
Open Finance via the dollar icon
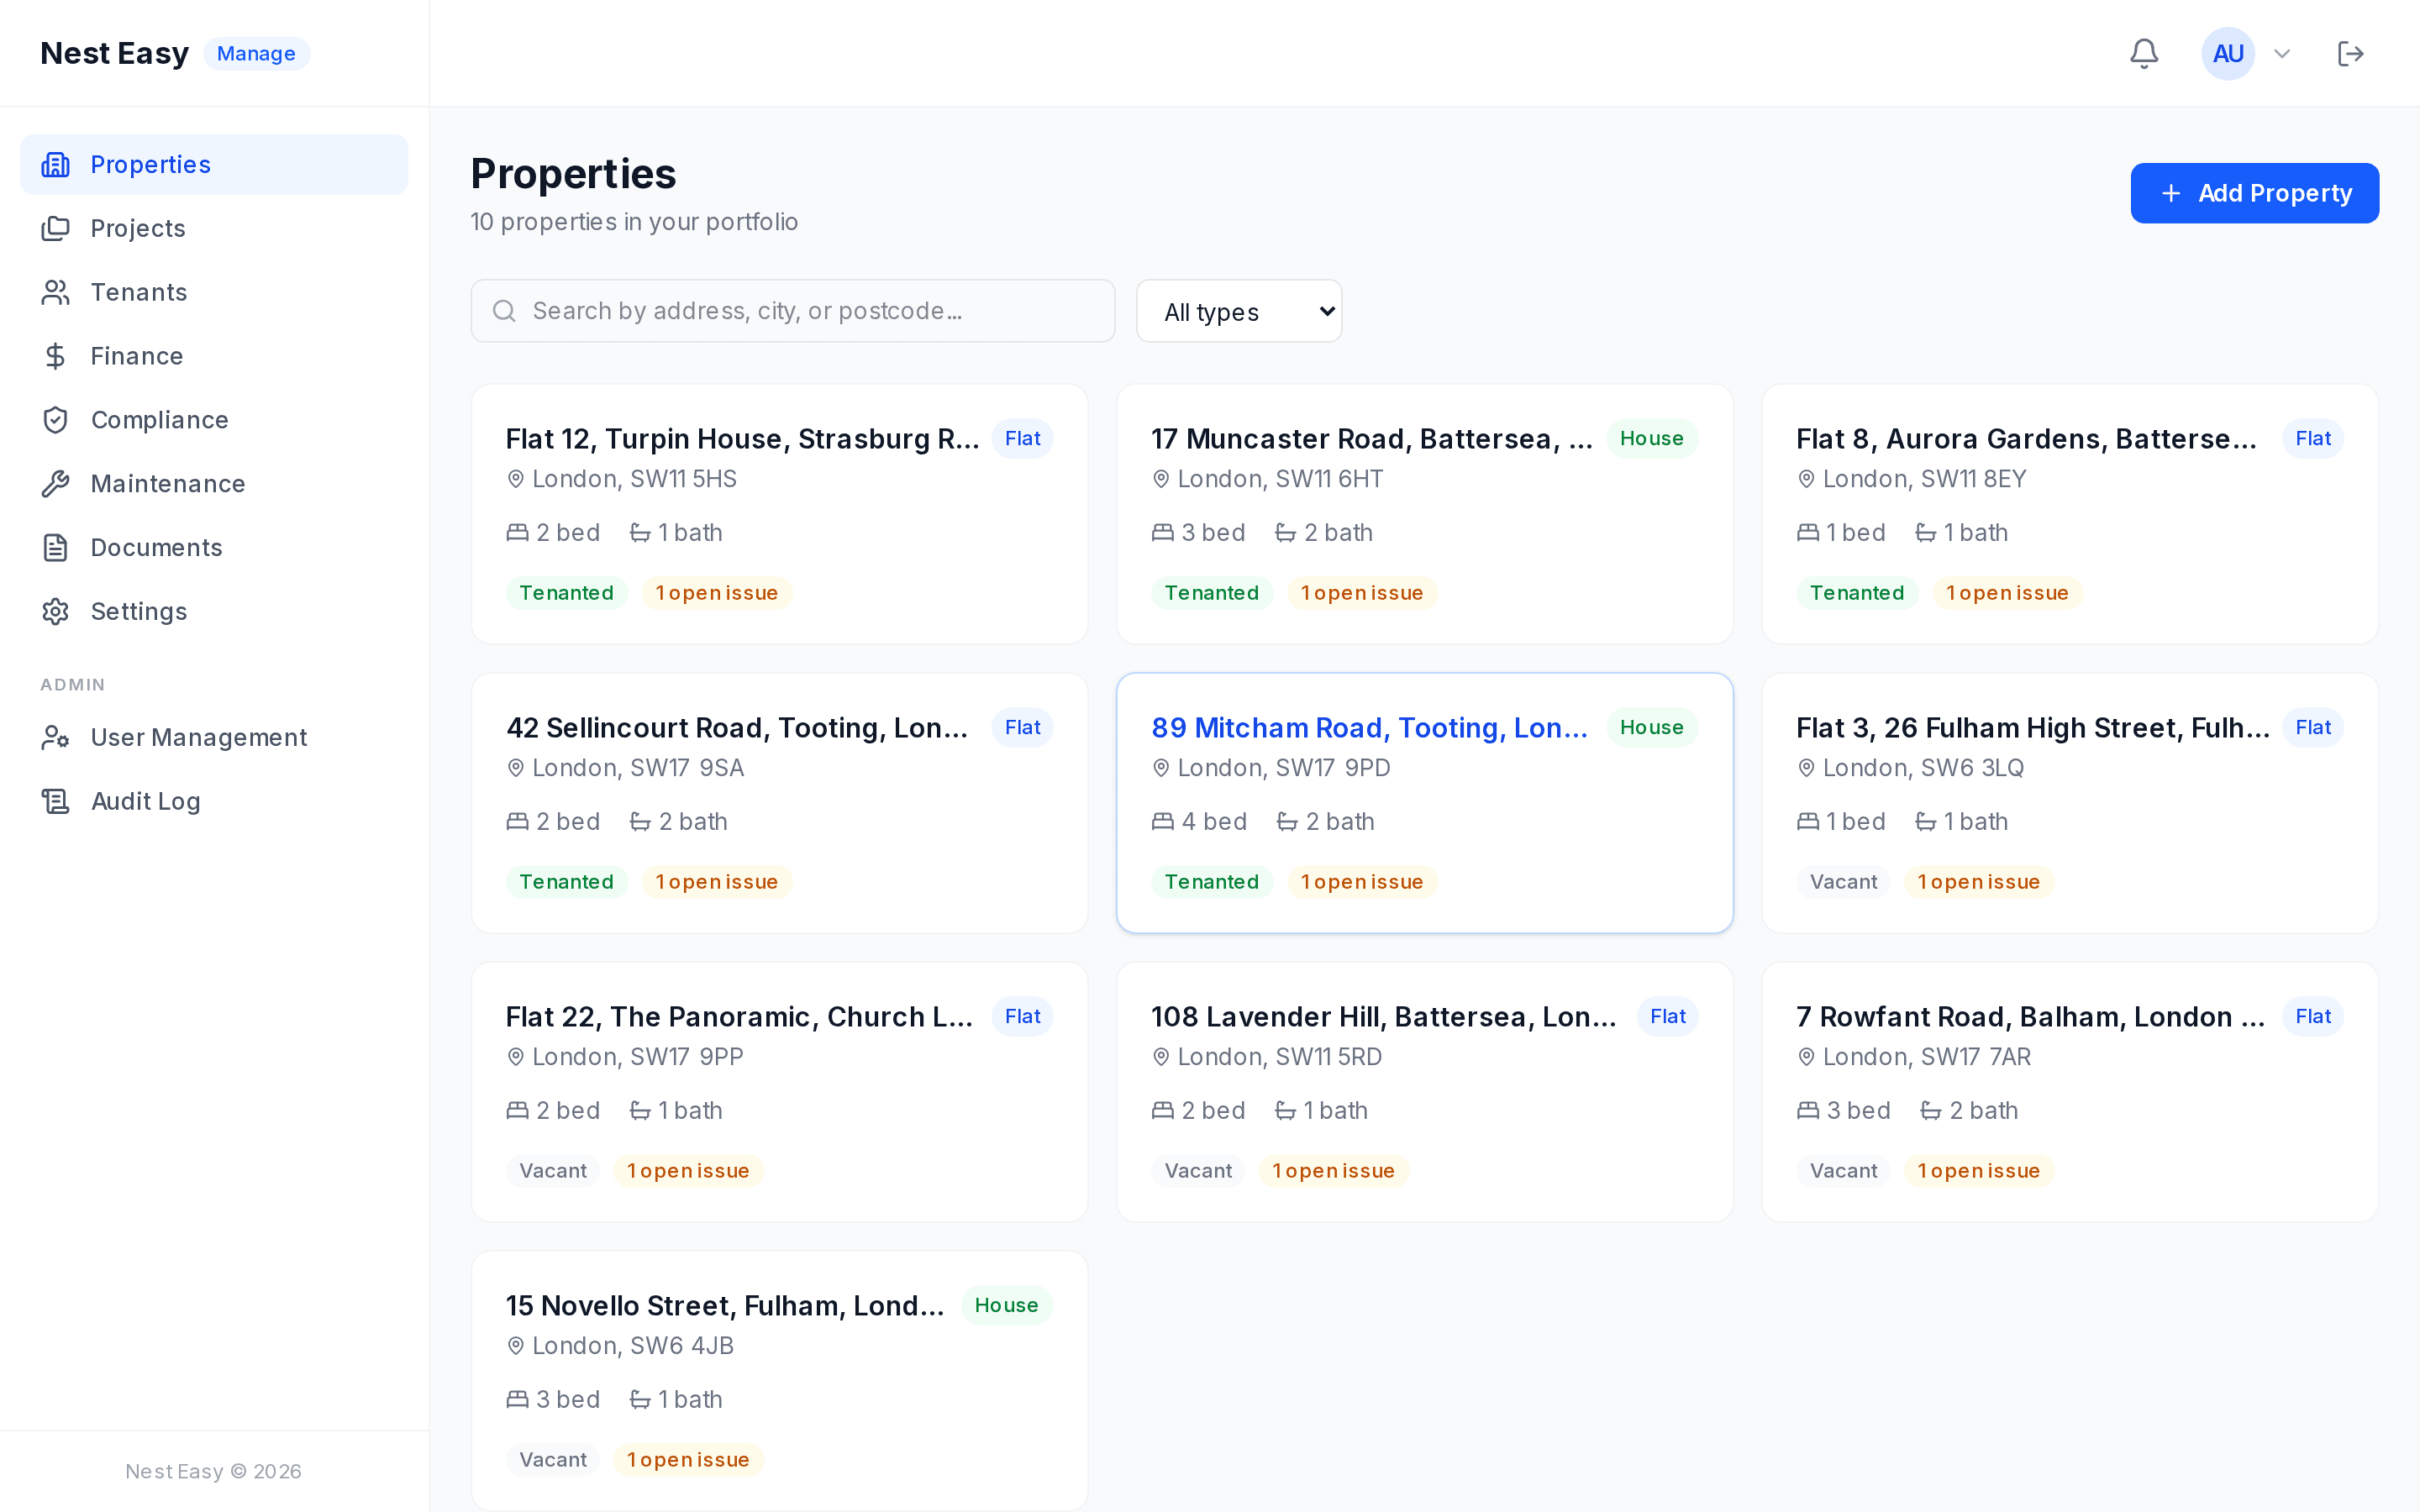click(x=55, y=356)
